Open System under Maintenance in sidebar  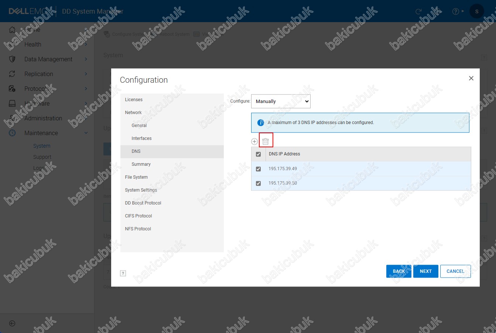pyautogui.click(x=42, y=146)
